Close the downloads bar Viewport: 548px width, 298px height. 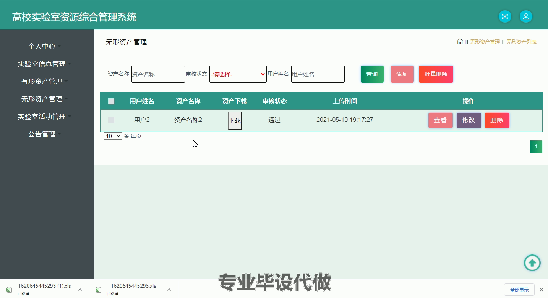(x=541, y=290)
